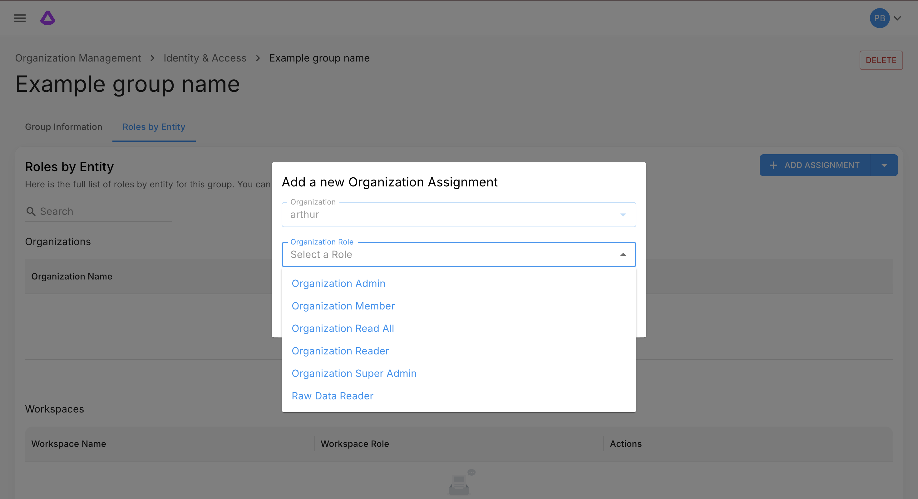This screenshot has height=499, width=918.
Task: Select Organization Admin role option
Action: 338,283
